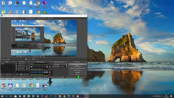
Task: Open Вид menu in OBS
Action: [15, 18]
